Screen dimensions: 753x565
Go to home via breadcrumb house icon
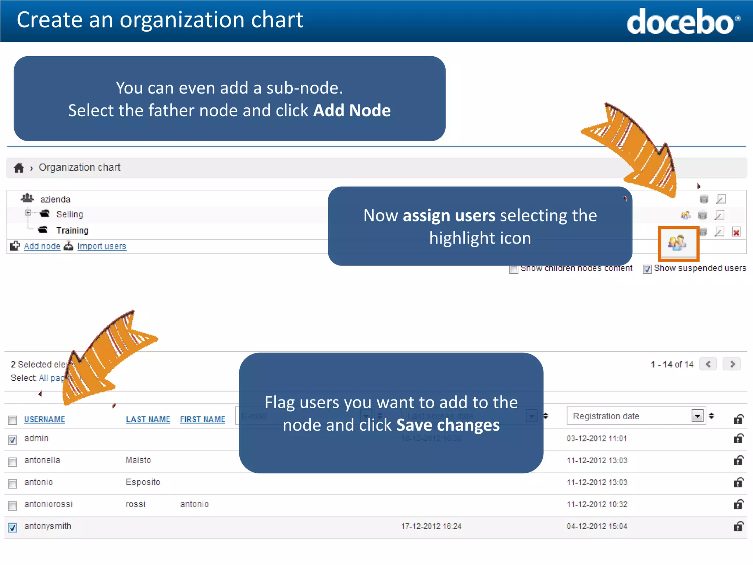(x=19, y=168)
